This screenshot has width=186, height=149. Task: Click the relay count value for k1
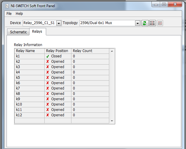[74, 56]
